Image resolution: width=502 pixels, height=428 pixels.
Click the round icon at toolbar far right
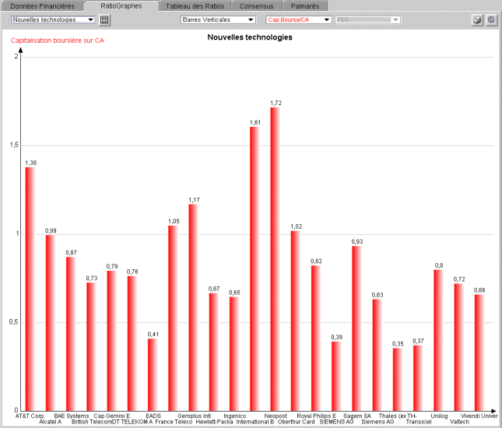click(491, 19)
